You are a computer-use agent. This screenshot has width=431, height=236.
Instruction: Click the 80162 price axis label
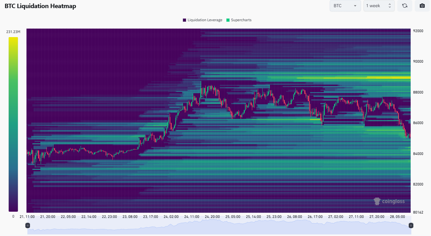(418, 212)
